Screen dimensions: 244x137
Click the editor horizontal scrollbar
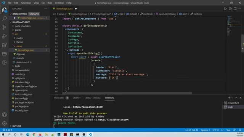(127, 93)
